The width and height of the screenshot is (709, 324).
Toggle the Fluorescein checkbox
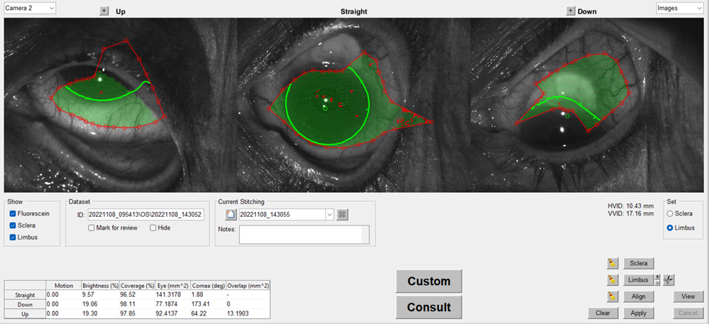point(13,213)
